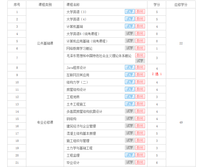
Task: Click 试学 button for 大学英语（3）
Action: pyautogui.click(x=130, y=12)
